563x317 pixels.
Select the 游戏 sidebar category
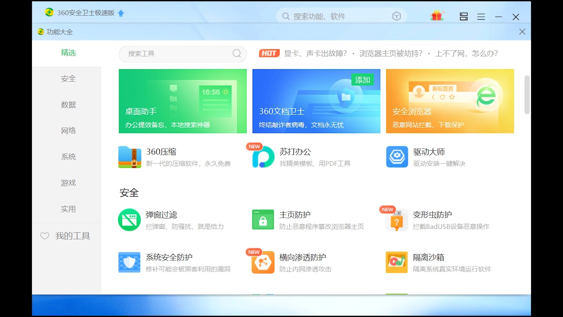[68, 183]
